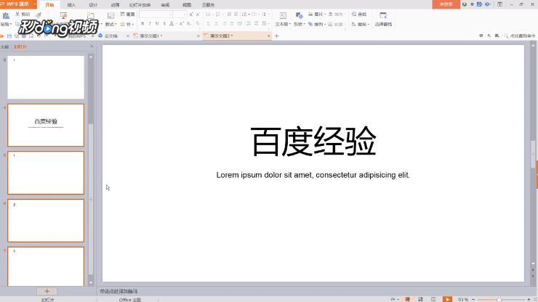Open the 视图 ribbon tab
The width and height of the screenshot is (538, 302).
click(x=187, y=5)
